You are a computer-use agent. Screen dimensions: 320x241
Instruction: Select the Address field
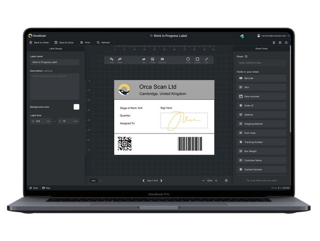click(x=261, y=115)
